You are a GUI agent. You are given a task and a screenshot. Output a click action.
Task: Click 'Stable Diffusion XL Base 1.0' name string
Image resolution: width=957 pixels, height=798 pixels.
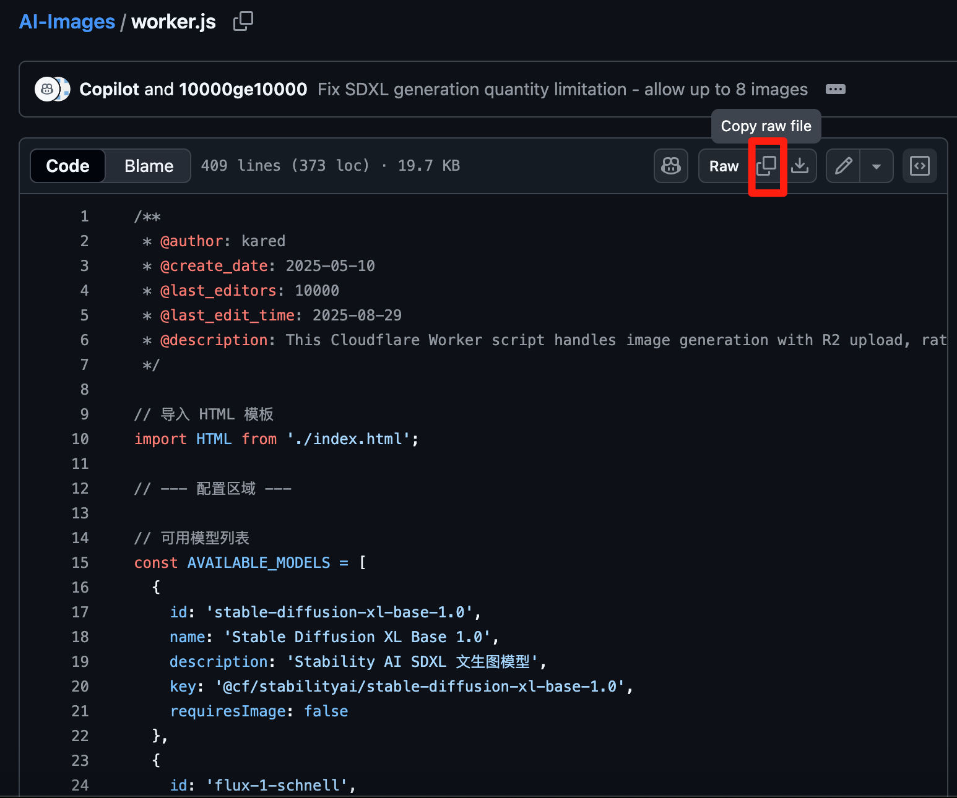coord(357,637)
